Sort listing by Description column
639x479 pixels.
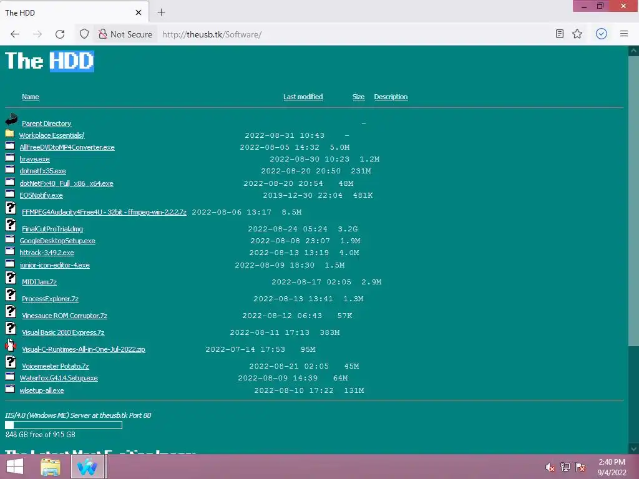[391, 97]
